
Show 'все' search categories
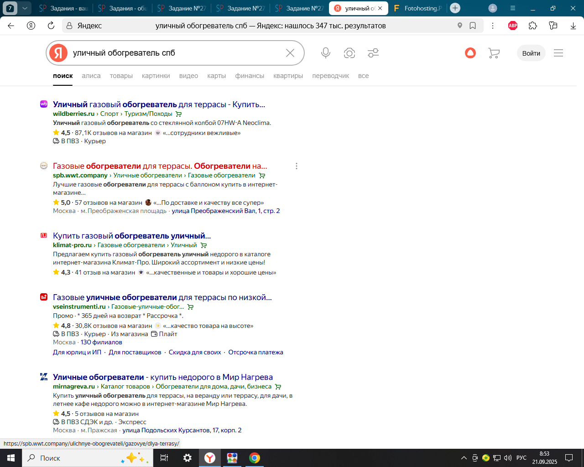click(x=364, y=76)
